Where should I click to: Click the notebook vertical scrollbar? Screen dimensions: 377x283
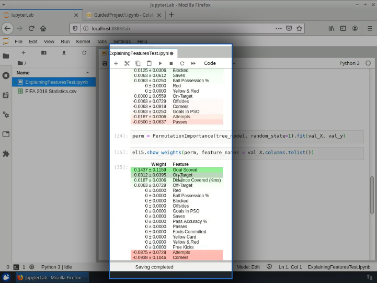coord(372,195)
